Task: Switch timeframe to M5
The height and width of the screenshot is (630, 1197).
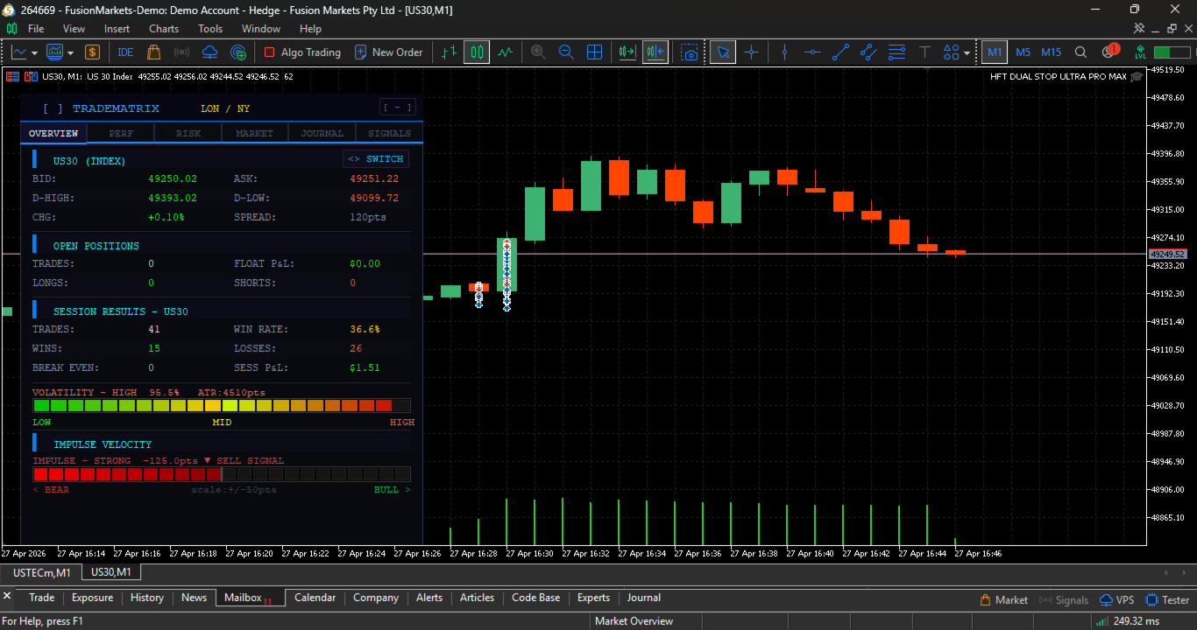Action: [x=1023, y=52]
